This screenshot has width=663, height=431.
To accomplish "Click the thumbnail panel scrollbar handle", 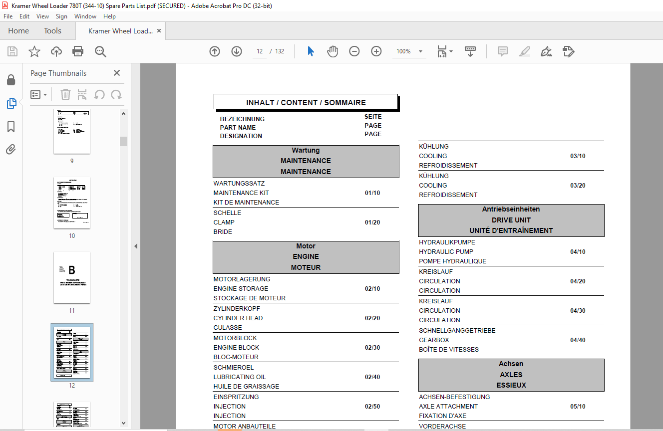I will click(x=123, y=141).
